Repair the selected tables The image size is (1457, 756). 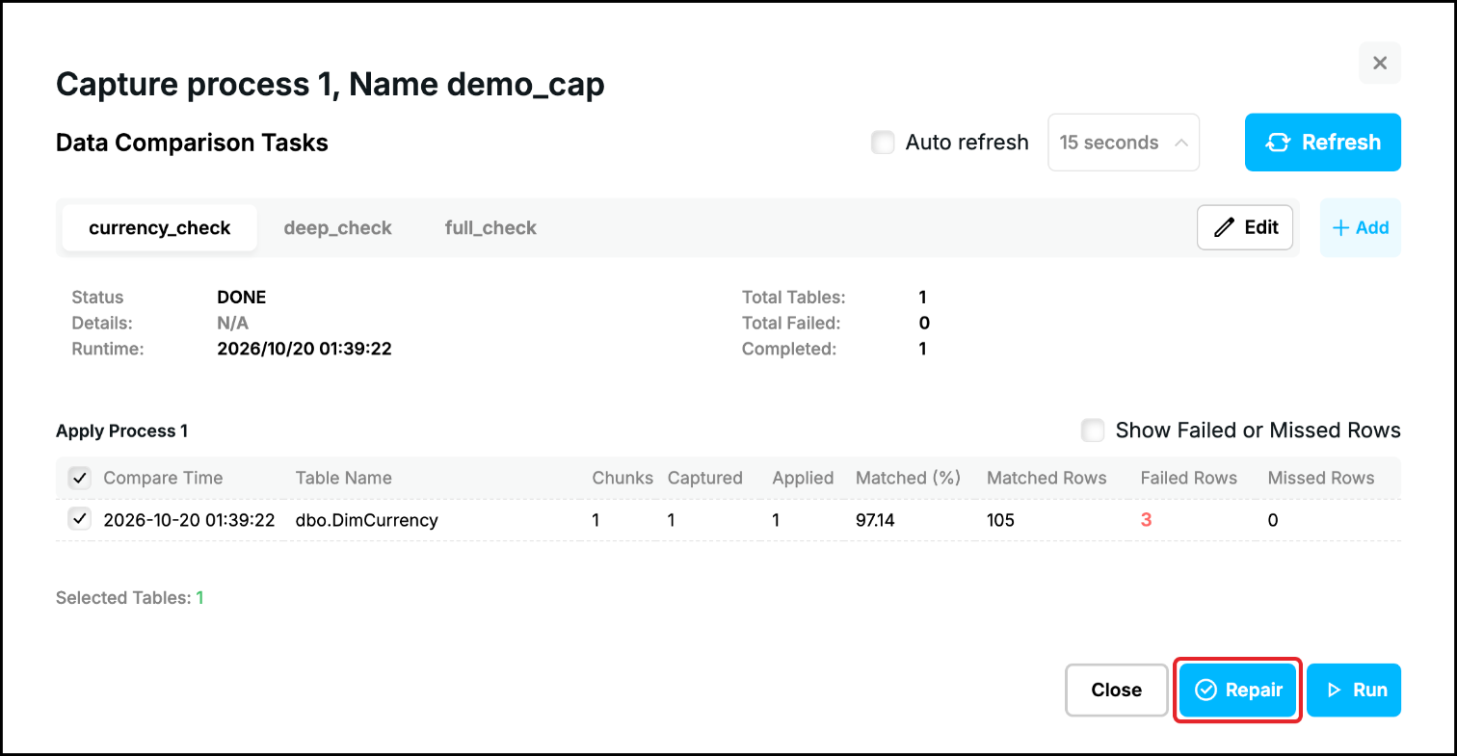1238,690
